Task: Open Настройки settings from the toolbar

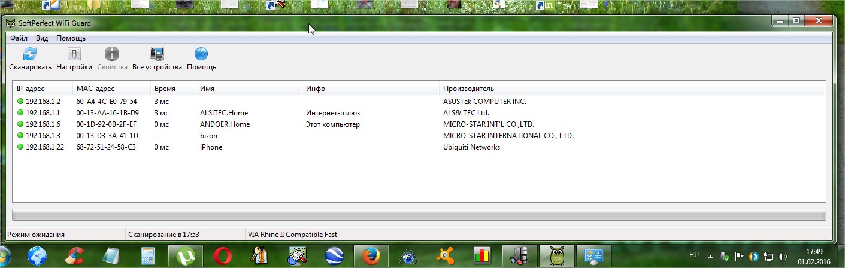Action: [74, 59]
